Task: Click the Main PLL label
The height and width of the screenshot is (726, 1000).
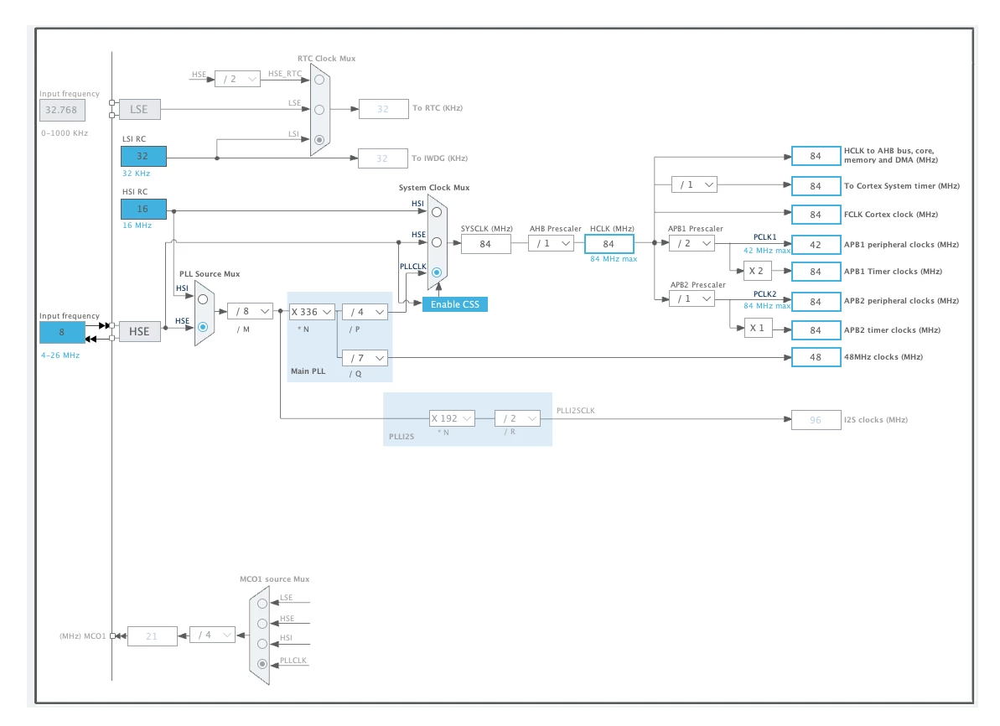Action: (308, 371)
